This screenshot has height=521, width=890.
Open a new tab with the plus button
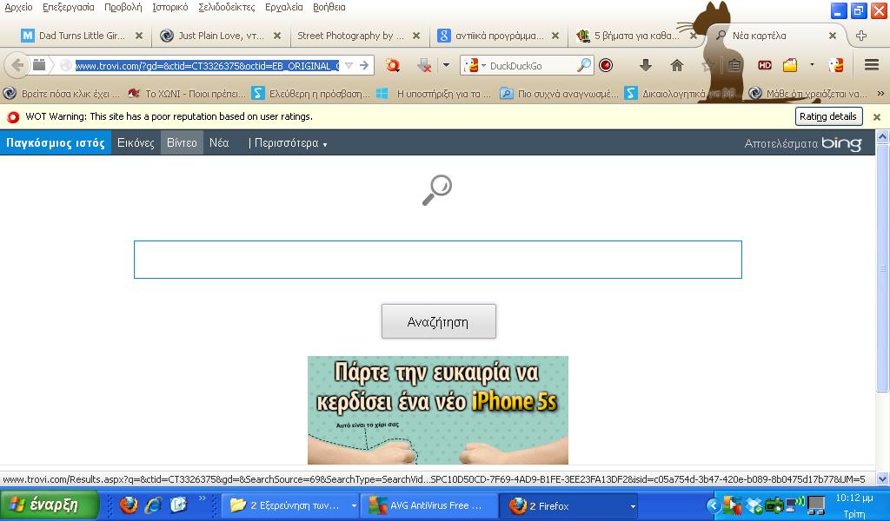pos(861,36)
